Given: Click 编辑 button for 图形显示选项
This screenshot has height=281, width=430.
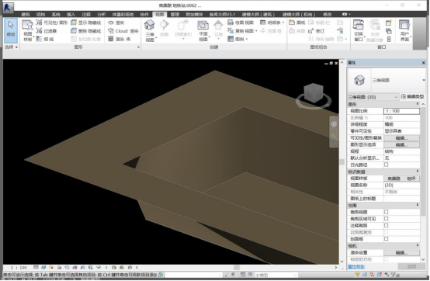Looking at the screenshot, I should [401, 144].
